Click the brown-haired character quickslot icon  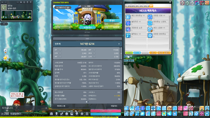[169, 108]
